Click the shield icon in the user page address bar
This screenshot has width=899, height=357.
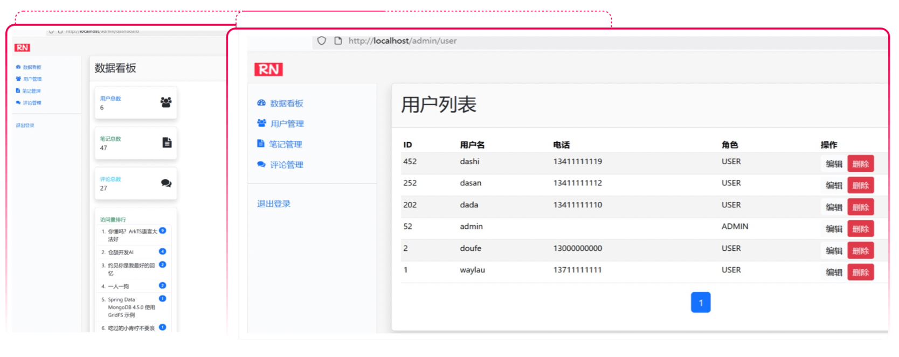click(322, 41)
